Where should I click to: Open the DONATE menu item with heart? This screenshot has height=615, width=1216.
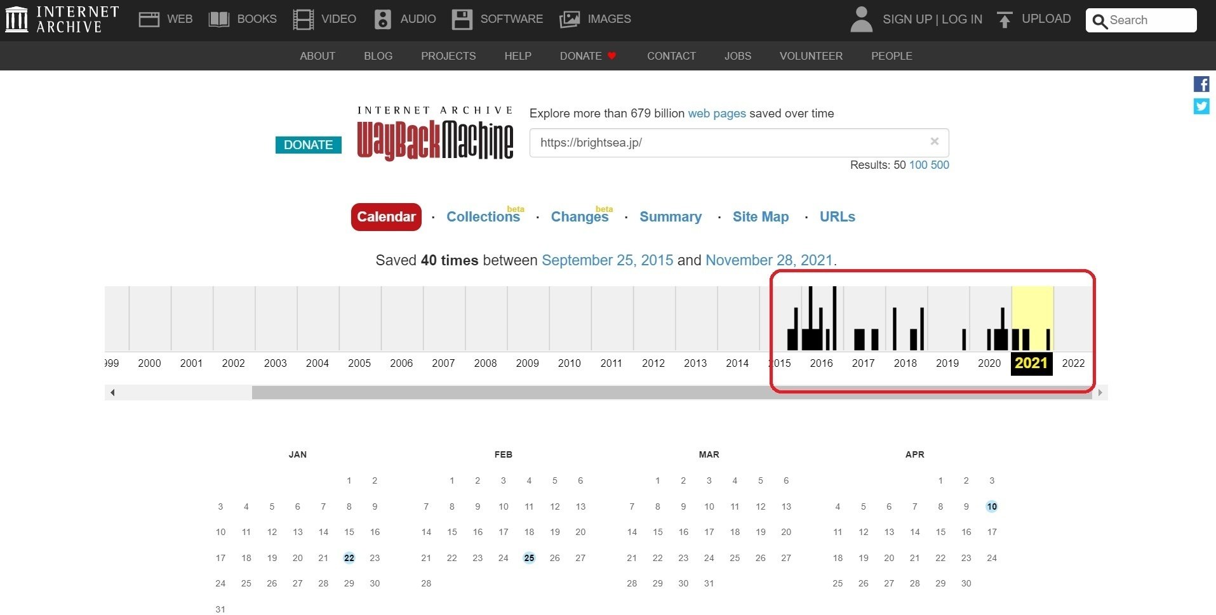pos(588,56)
